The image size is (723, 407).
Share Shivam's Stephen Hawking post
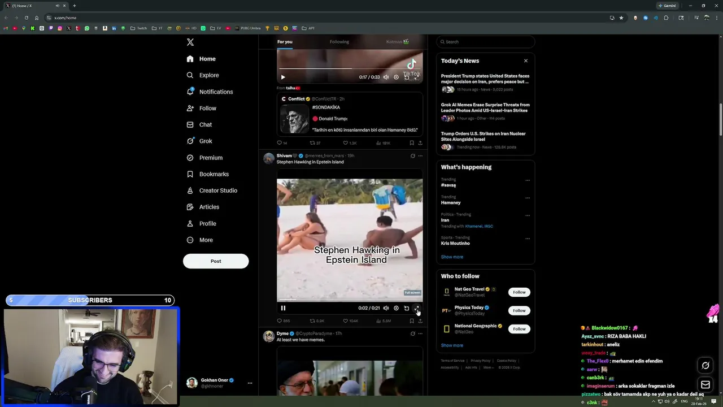point(420,321)
